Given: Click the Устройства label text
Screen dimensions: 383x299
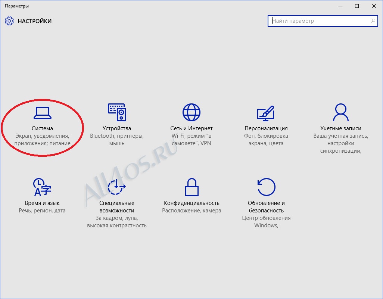Looking at the screenshot, I should pyautogui.click(x=117, y=128).
